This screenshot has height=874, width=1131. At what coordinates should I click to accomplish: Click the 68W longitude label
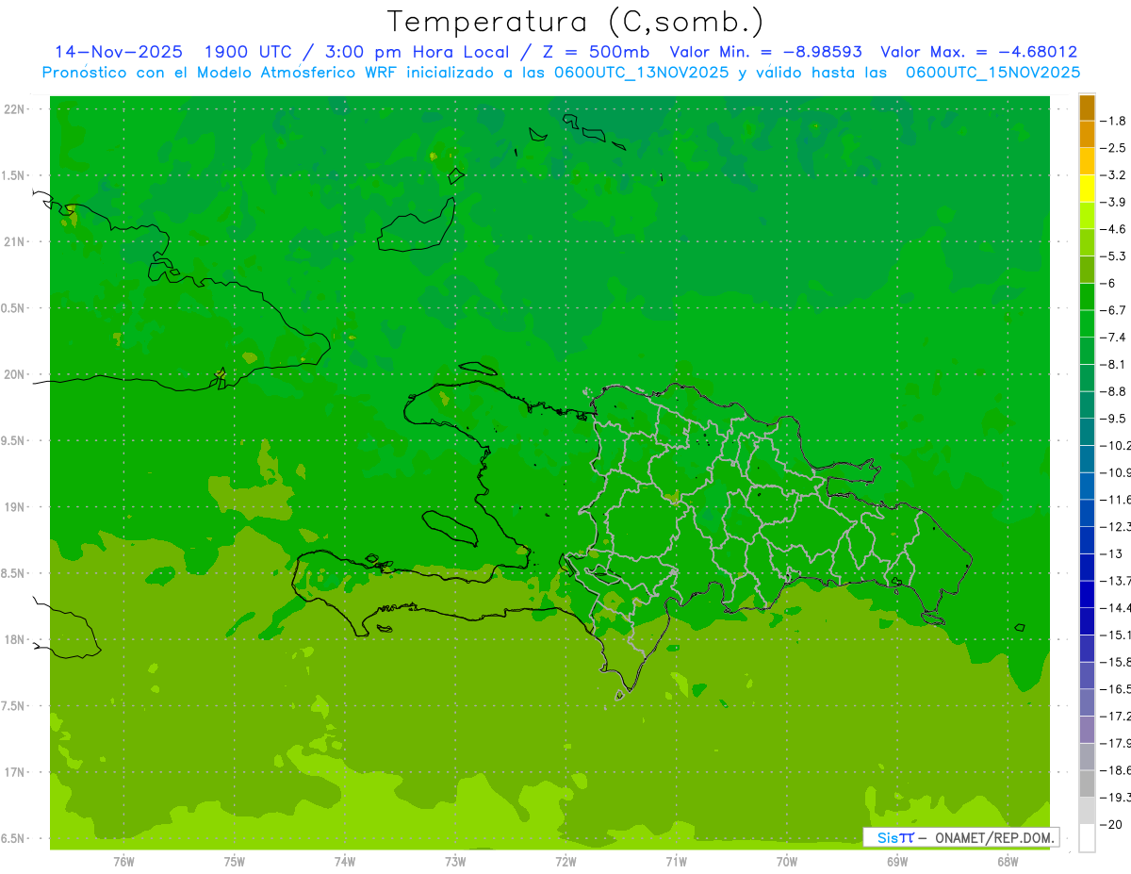point(1008,862)
